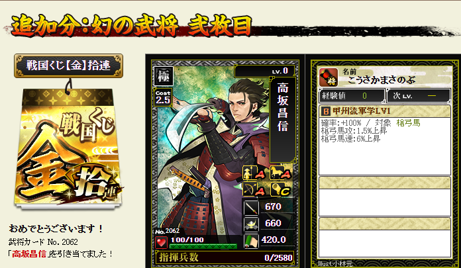This screenshot has width=461, height=268.
Task: Click the bow archer aptitude icon
Action: coord(250,189)
